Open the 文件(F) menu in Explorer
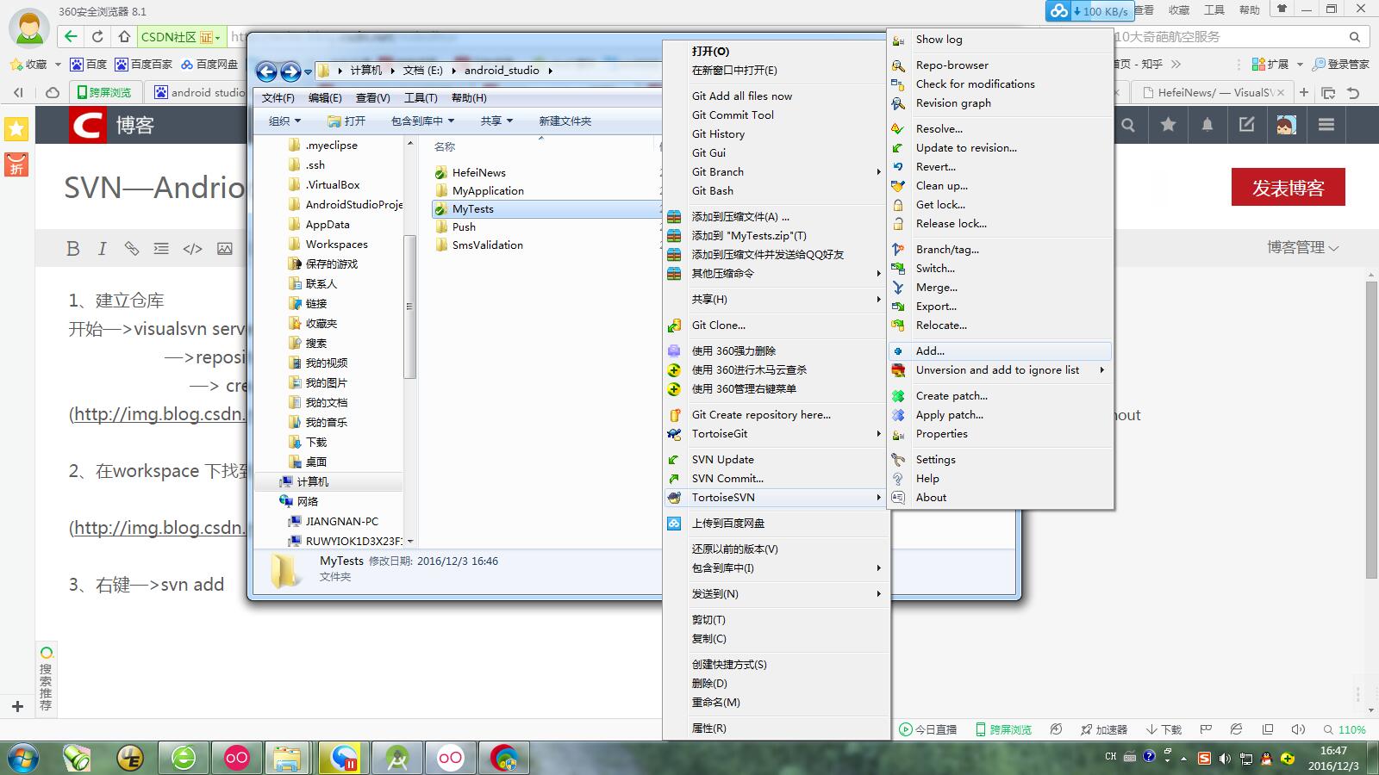The height and width of the screenshot is (775, 1379). [278, 98]
